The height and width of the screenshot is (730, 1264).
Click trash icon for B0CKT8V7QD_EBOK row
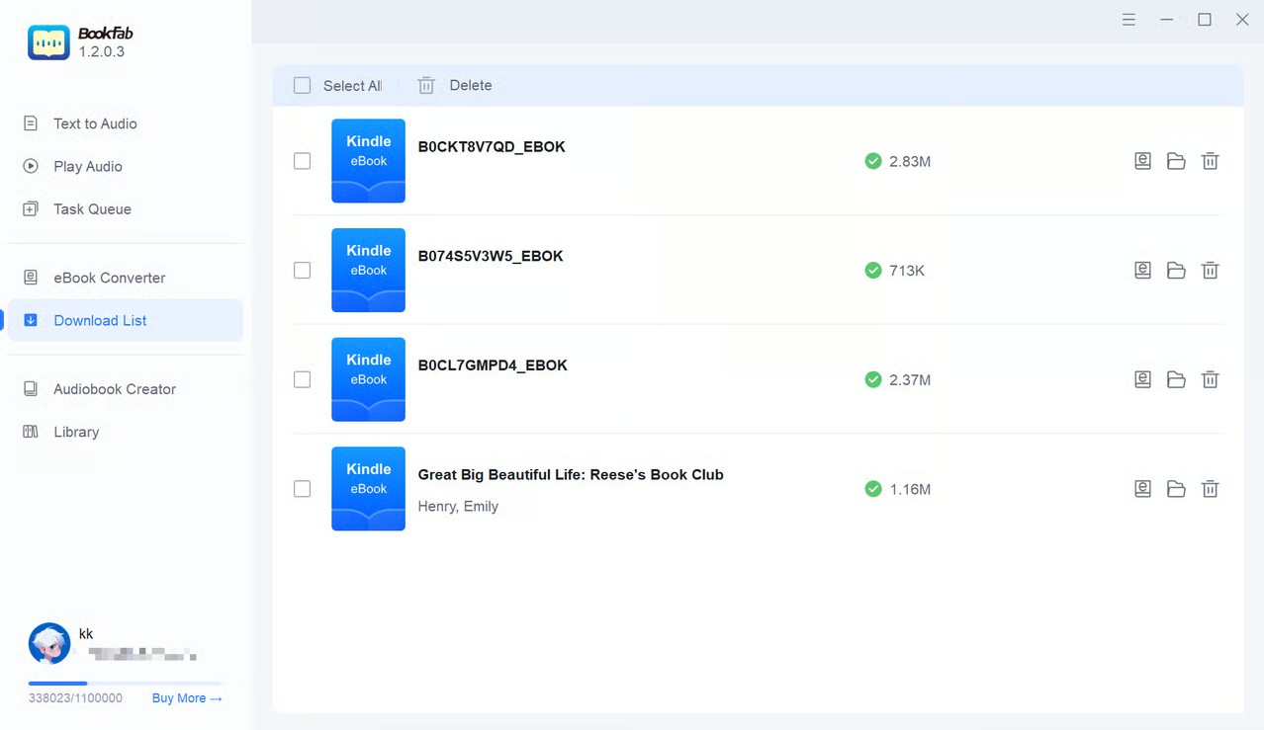[1210, 161]
